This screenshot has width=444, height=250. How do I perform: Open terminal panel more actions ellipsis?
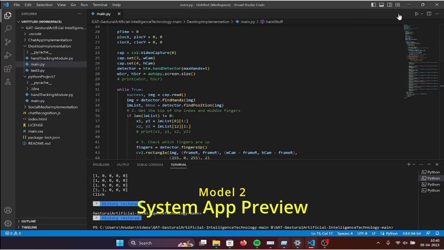[x=421, y=164]
